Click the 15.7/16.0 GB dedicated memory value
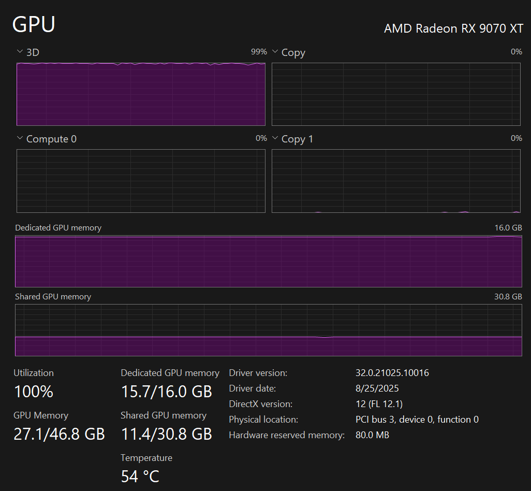Image resolution: width=531 pixels, height=491 pixels. coord(166,392)
